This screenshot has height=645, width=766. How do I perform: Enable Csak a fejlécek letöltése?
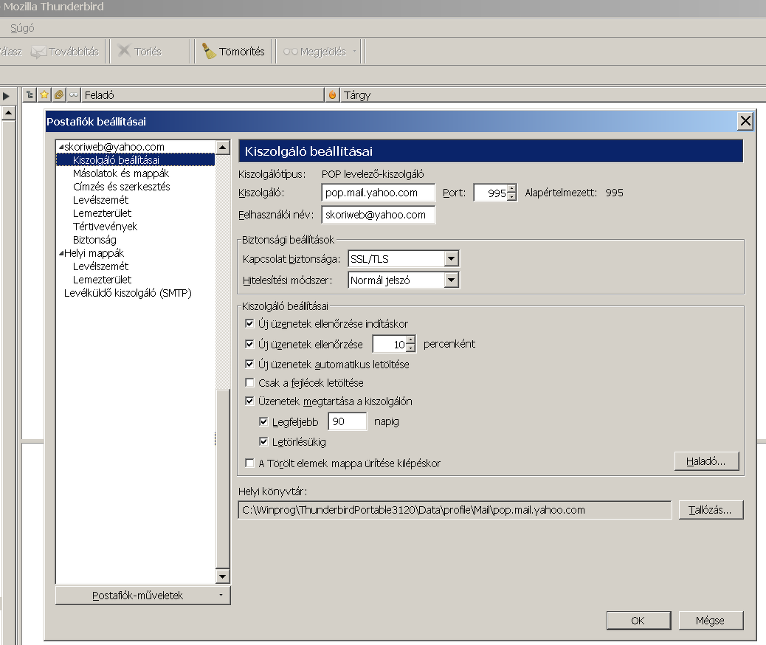coord(249,382)
